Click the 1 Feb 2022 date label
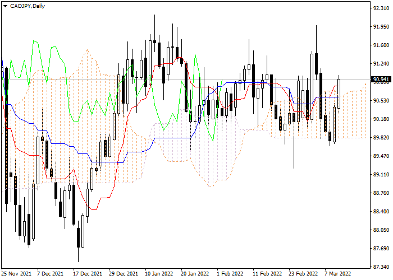 click(230, 273)
